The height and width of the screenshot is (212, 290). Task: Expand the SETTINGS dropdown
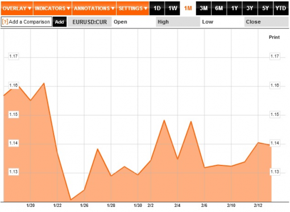(133, 9)
